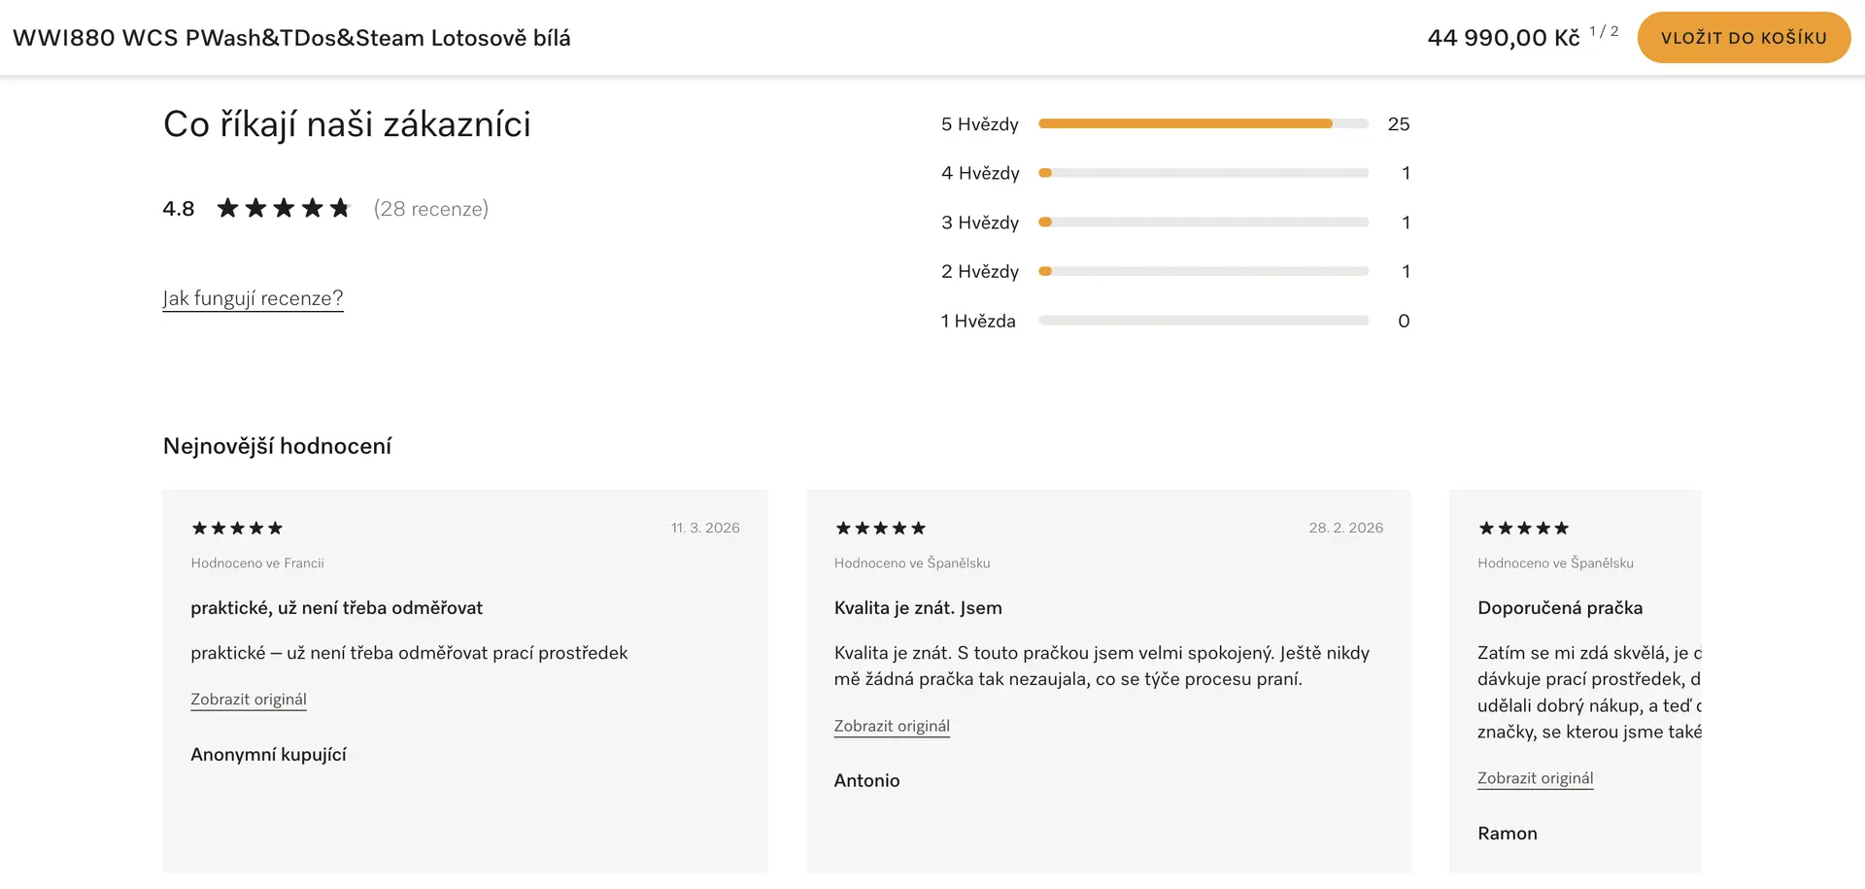Filter reviews by 5 Hvězdy bar
Screen dimensions: 1865x889
1203,124
